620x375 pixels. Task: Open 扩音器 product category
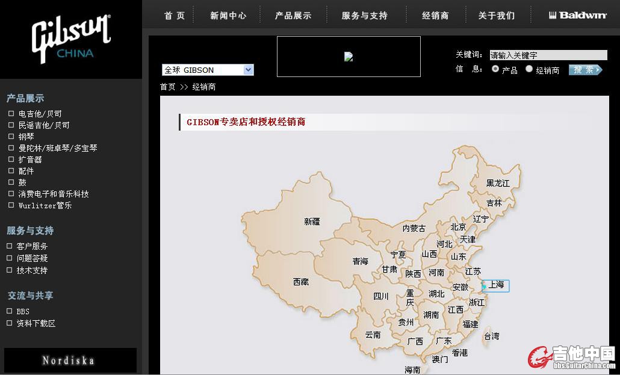[x=30, y=160]
